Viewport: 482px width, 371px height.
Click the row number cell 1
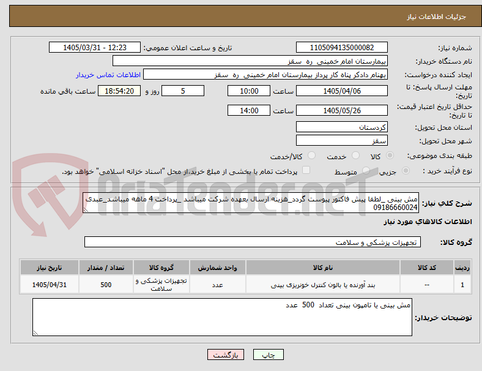click(x=462, y=285)
